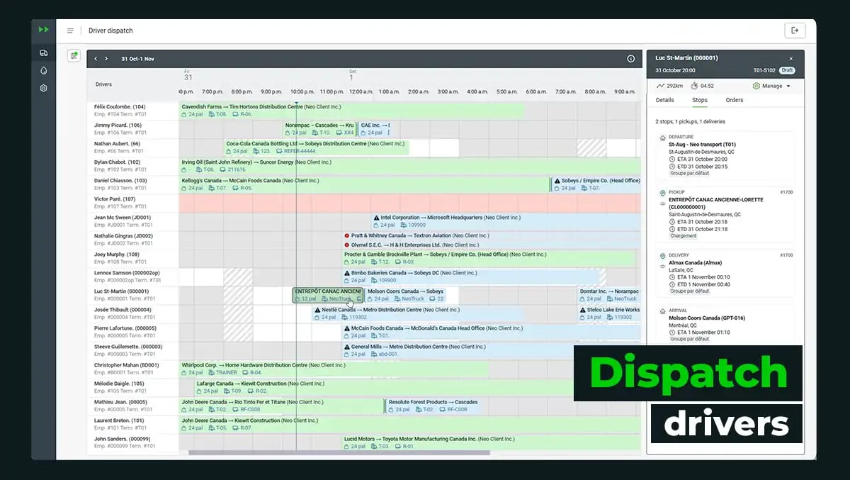Click driver John Sanders. (000099)
This screenshot has height=480, width=850.
(122, 439)
